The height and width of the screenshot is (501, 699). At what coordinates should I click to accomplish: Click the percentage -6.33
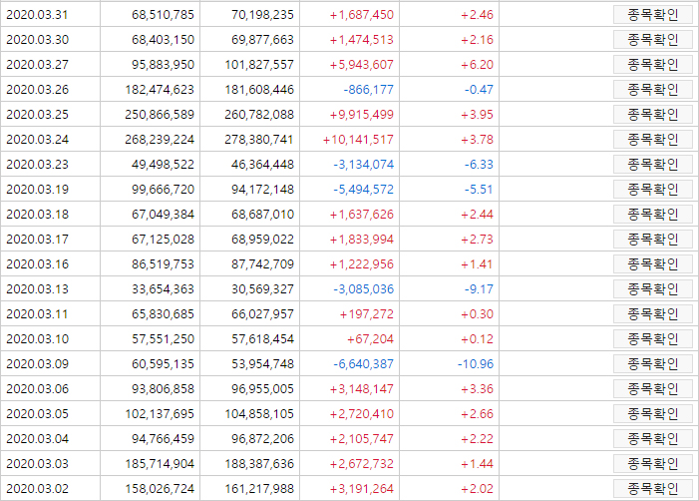[x=480, y=165]
